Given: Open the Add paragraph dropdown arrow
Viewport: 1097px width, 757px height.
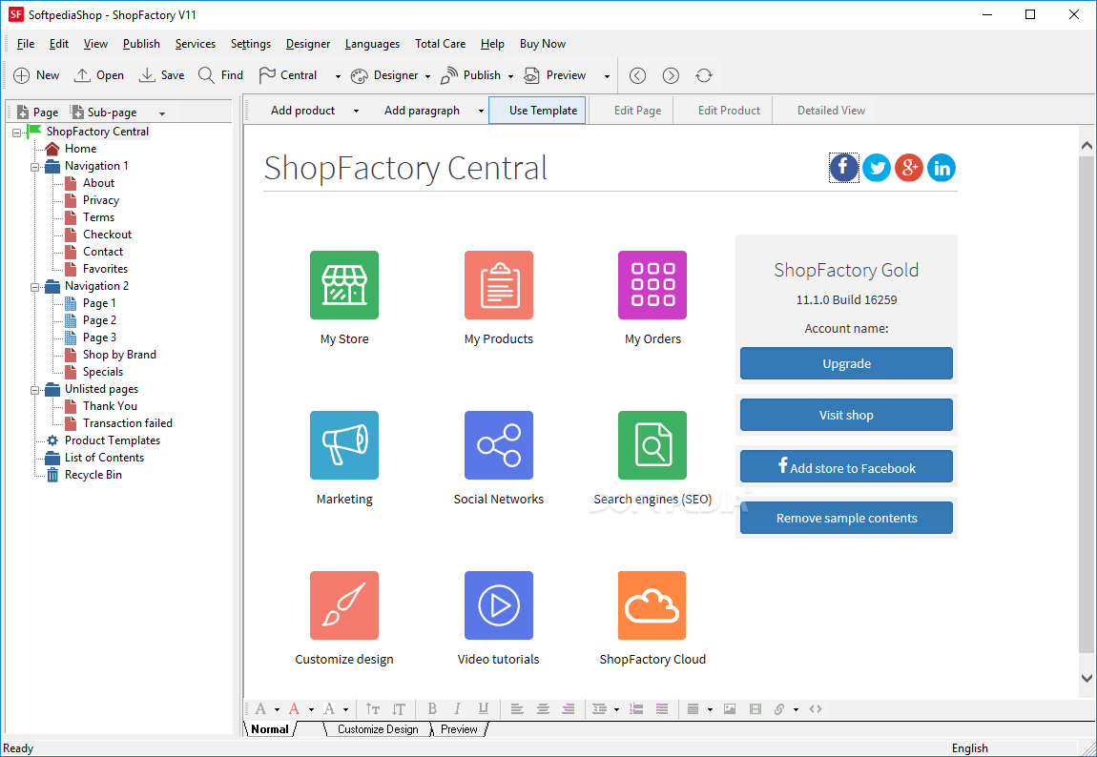Looking at the screenshot, I should click(481, 112).
